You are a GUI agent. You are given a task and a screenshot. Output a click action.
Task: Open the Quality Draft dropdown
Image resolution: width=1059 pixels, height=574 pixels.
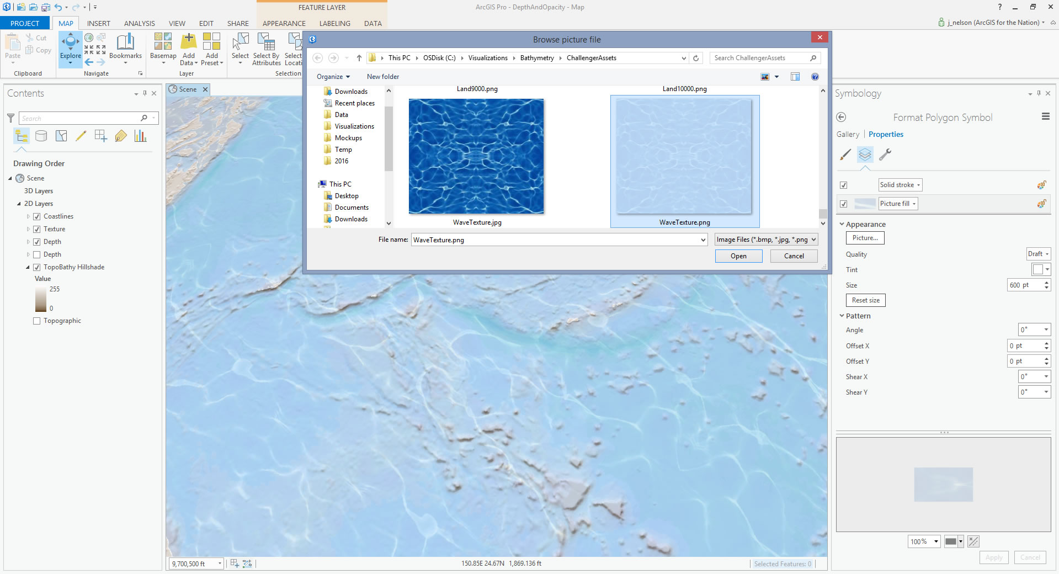point(1038,254)
